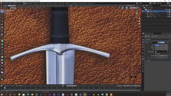The height and width of the screenshot is (96, 171).
Task: Hide the Cylinder.001 object in viewport
Action: coord(168,15)
